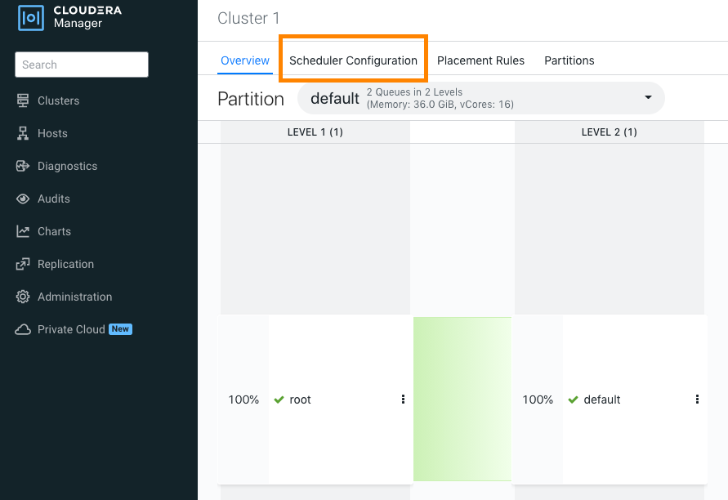Screen dimensions: 728x500
Task: Click the Private Cloud cloud icon
Action: click(x=23, y=329)
